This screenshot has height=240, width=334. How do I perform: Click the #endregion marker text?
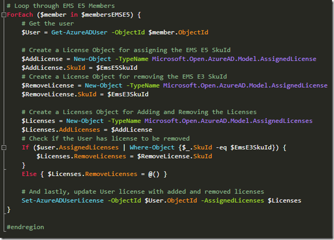pos(25,227)
